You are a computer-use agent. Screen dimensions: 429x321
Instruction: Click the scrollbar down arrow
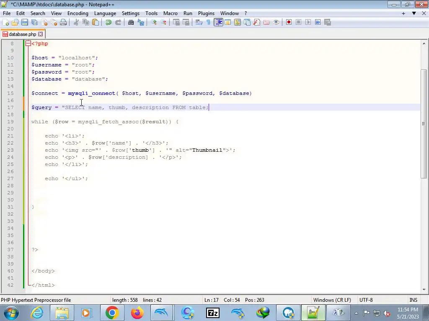424,289
